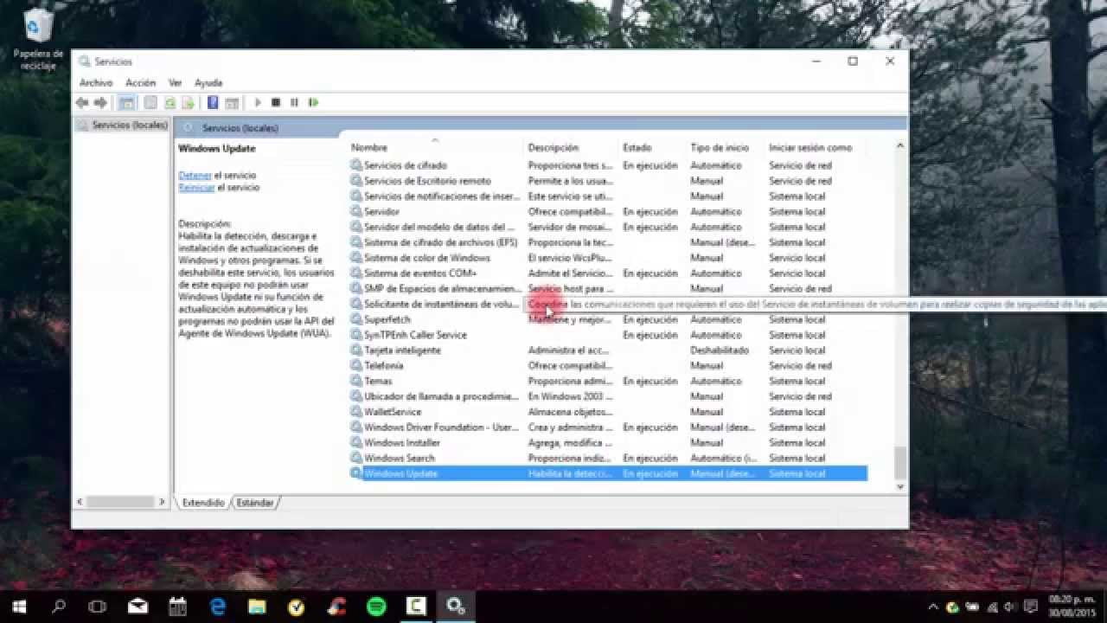1107x623 pixels.
Task: Toggle the console tree show/hide toolbar icon
Action: coord(126,103)
